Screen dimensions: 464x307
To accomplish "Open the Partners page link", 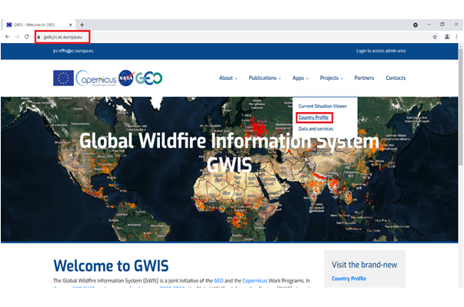I will 364,78.
